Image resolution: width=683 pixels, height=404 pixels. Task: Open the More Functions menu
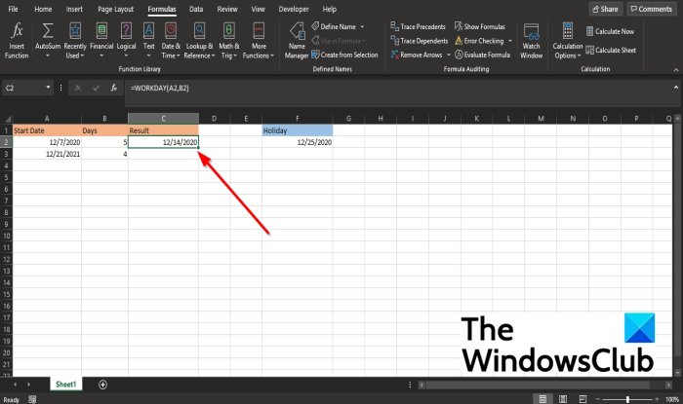click(x=259, y=41)
